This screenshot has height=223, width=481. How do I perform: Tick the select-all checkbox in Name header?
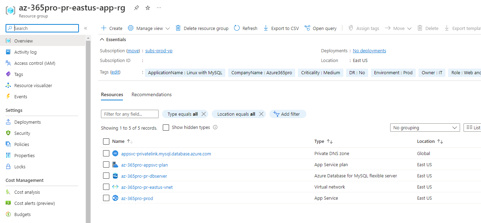[106, 141]
